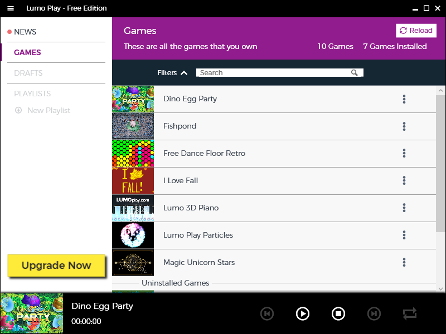Skip to next game in player bar
446x334 pixels.
[x=374, y=314]
